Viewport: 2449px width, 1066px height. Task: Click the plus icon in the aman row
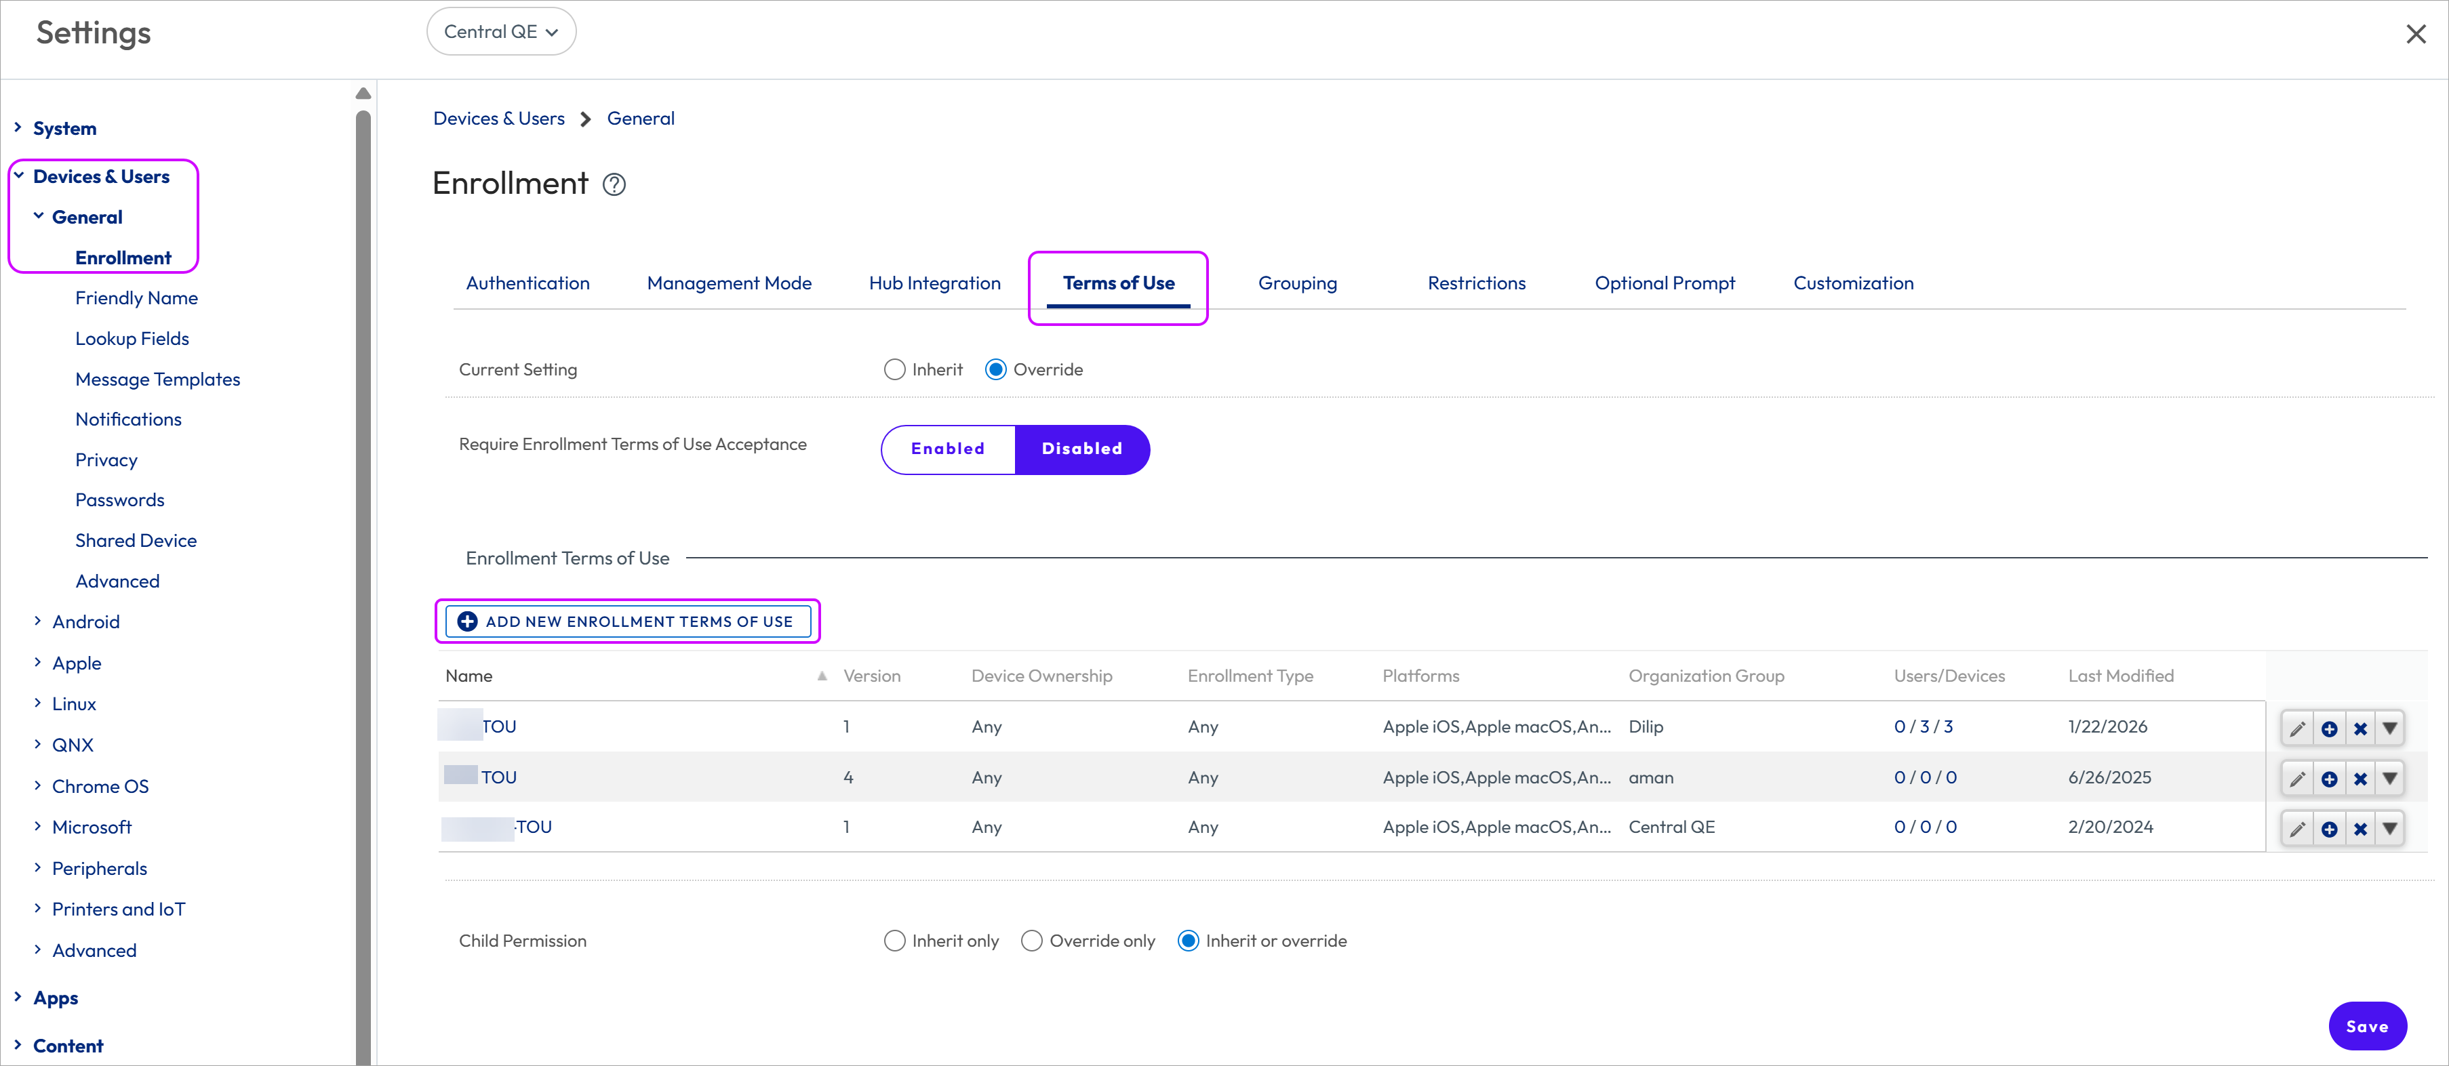2328,779
